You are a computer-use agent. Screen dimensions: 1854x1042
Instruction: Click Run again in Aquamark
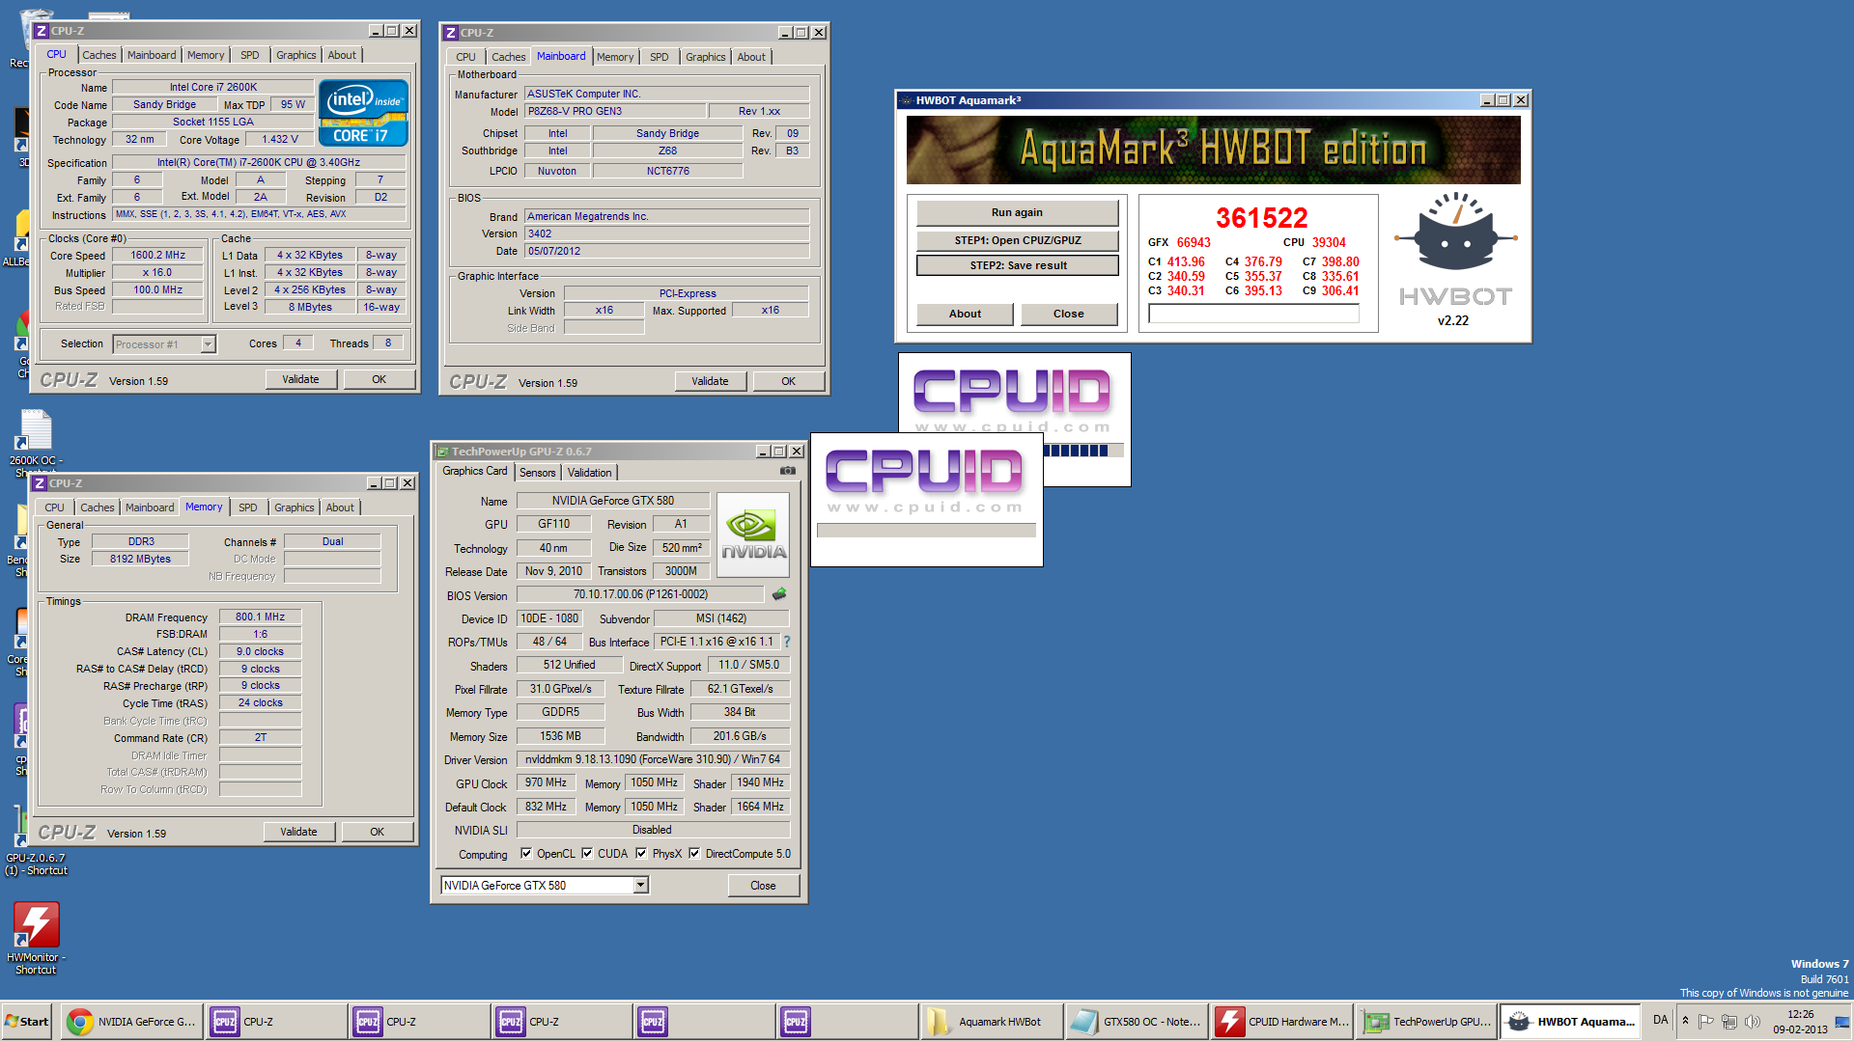(x=1017, y=212)
